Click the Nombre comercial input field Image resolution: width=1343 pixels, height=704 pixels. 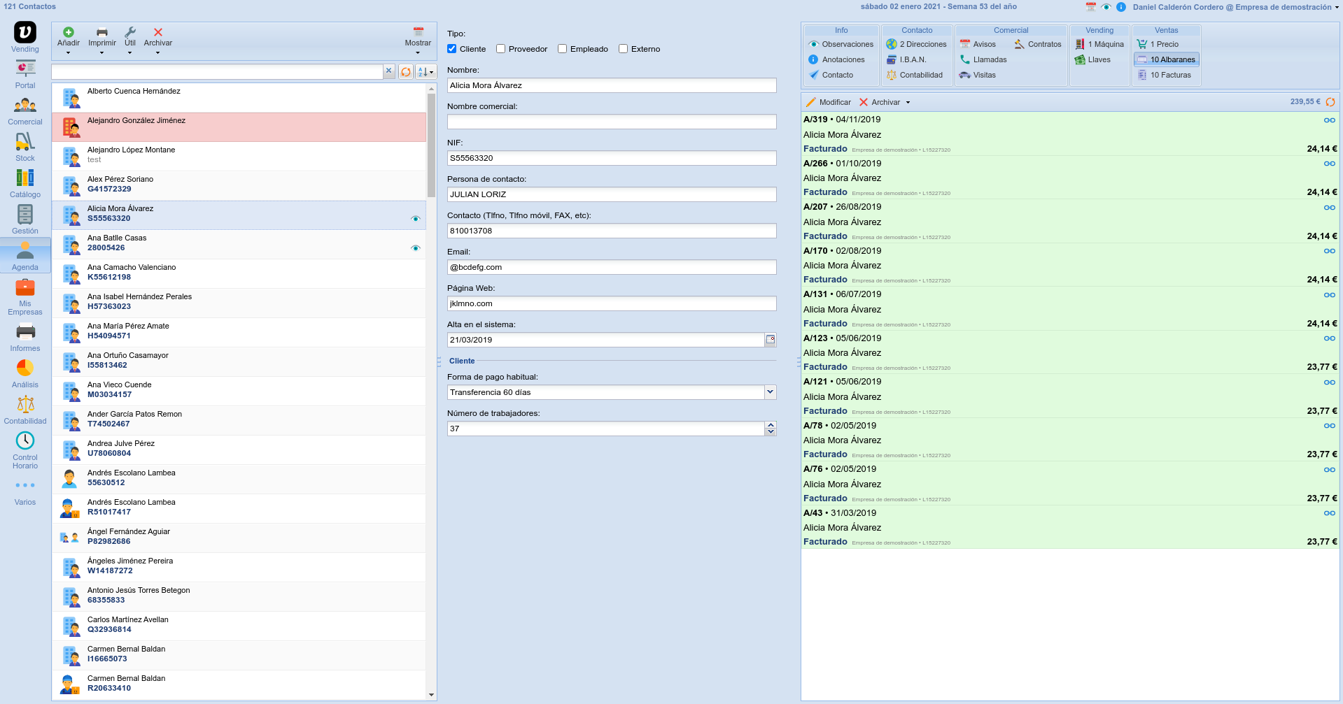coord(611,122)
